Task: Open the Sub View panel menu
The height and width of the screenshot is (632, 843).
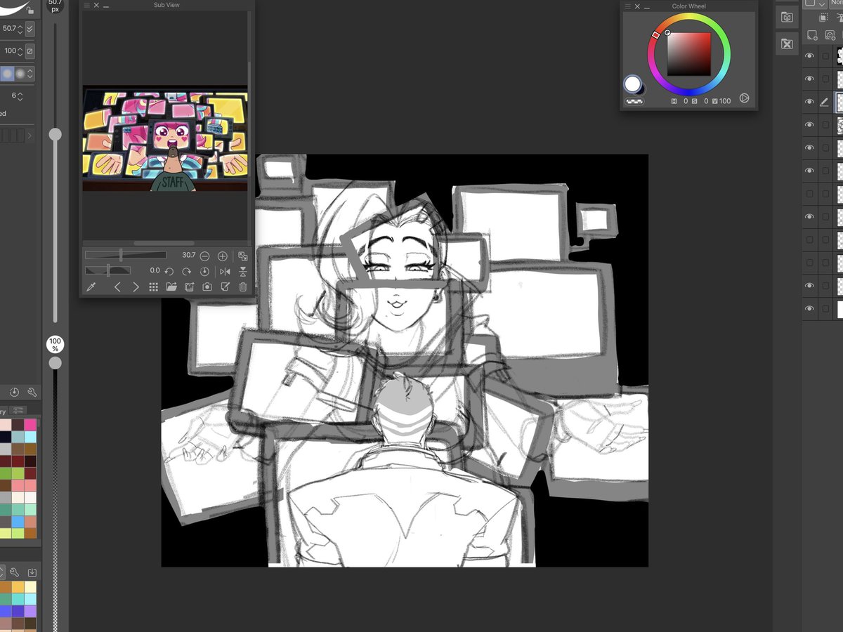Action: [86, 6]
